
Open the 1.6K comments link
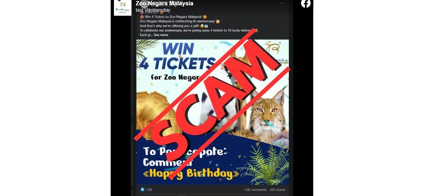255,190
